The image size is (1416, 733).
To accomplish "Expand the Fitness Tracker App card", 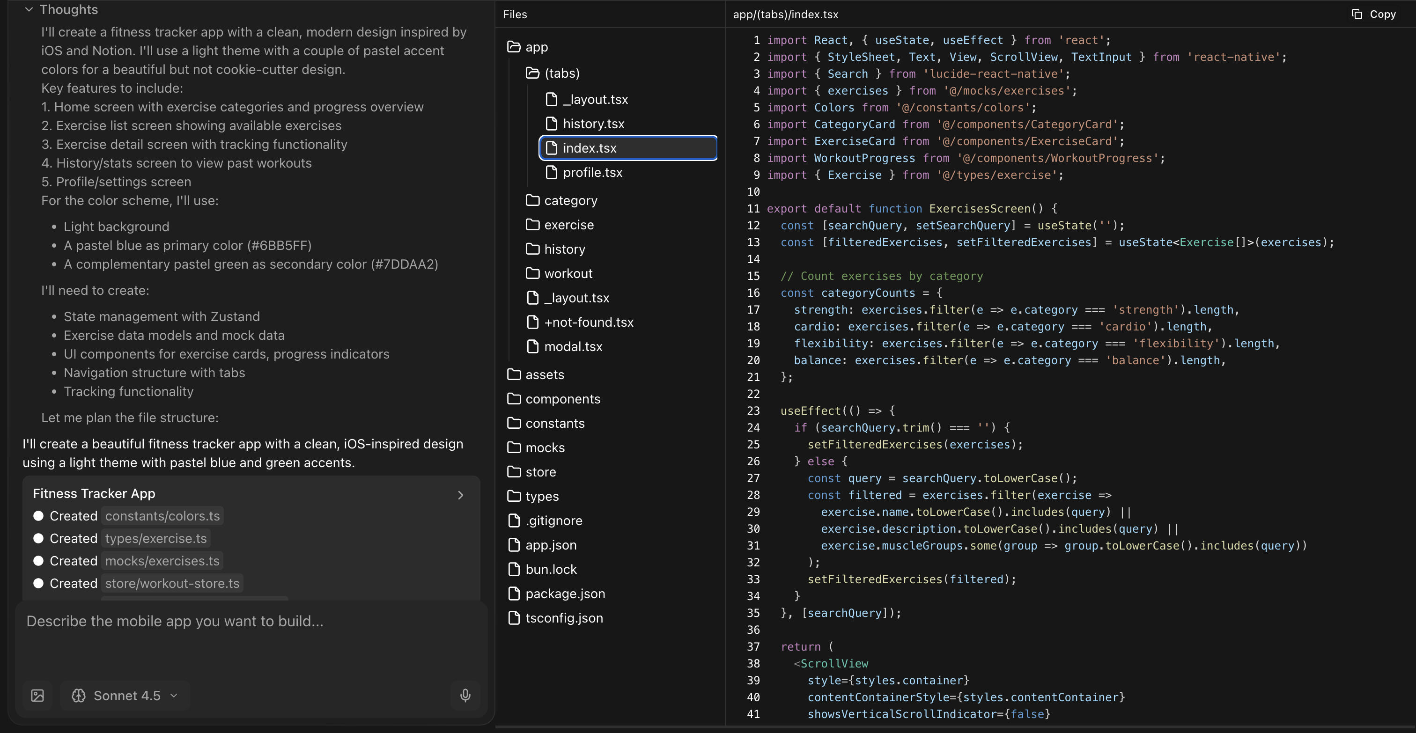I will click(461, 495).
